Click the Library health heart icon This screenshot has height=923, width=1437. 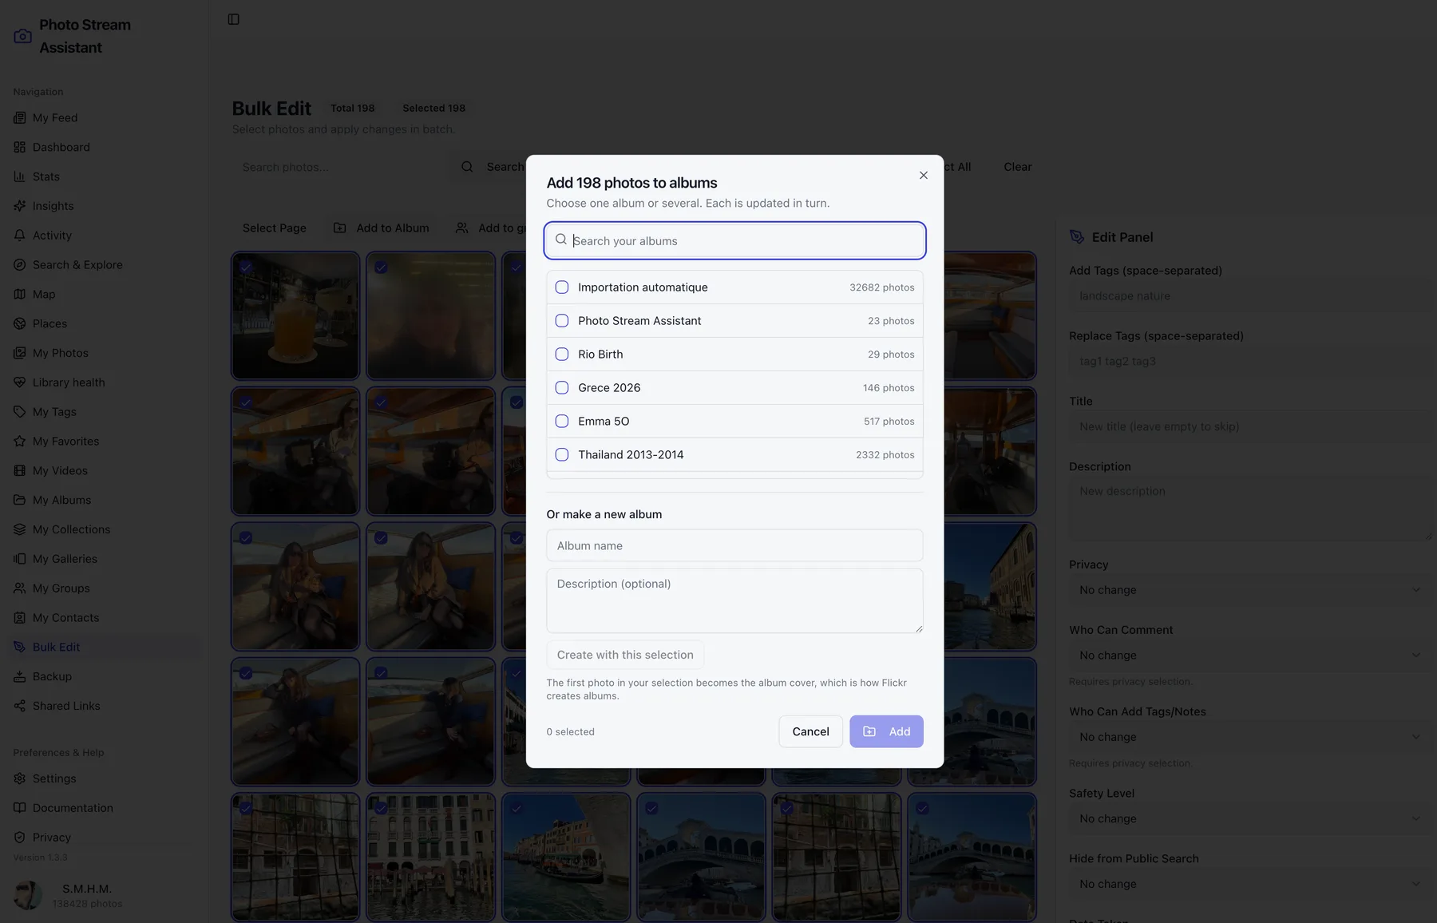click(20, 382)
